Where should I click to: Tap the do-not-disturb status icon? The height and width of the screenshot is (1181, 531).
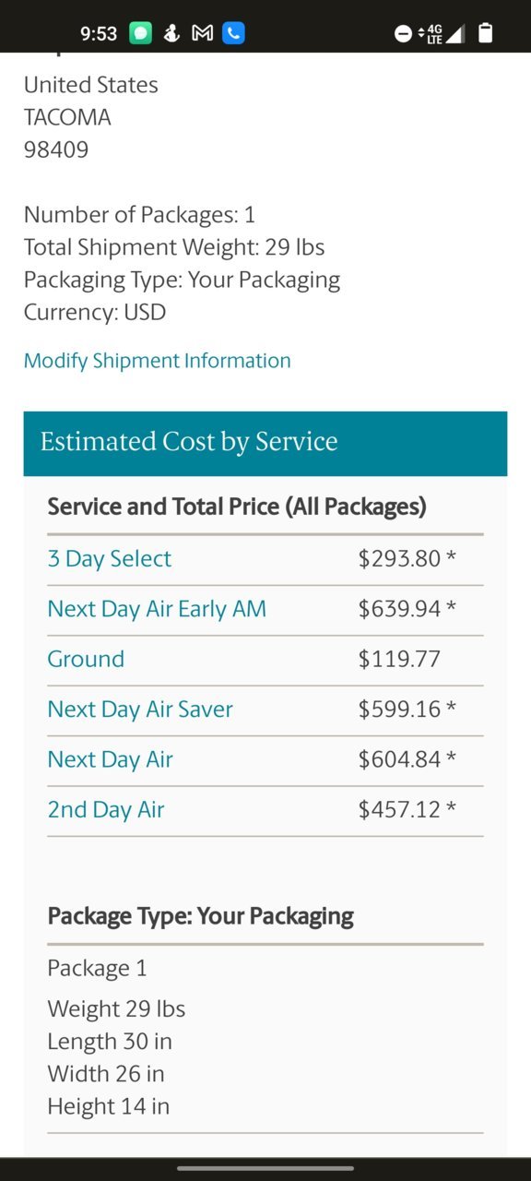pyautogui.click(x=403, y=34)
